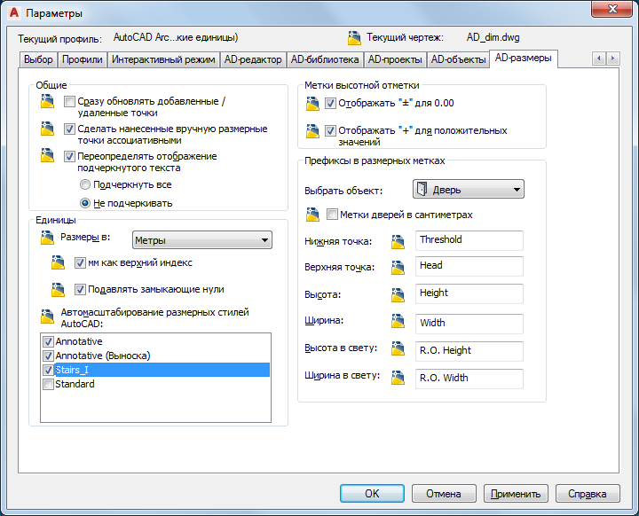Click drawing icon beside 'Подавлять замыкающие нули'
639x516 pixels.
tap(58, 290)
